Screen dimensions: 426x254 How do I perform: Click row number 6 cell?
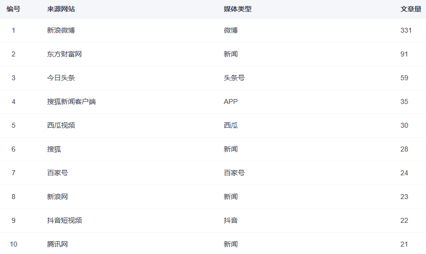coord(13,149)
